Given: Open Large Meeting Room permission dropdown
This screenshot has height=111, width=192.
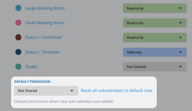Looking at the screenshot, I should [155, 8].
